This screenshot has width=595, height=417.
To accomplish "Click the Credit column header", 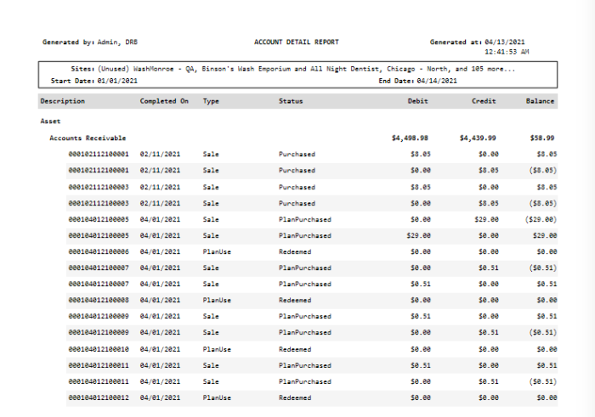I will (484, 101).
